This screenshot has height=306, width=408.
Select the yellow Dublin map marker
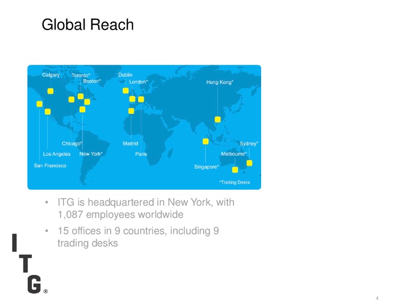pyautogui.click(x=125, y=91)
